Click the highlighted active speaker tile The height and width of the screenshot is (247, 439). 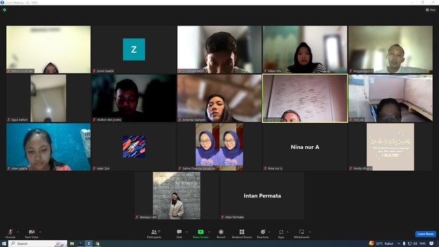[x=305, y=98]
